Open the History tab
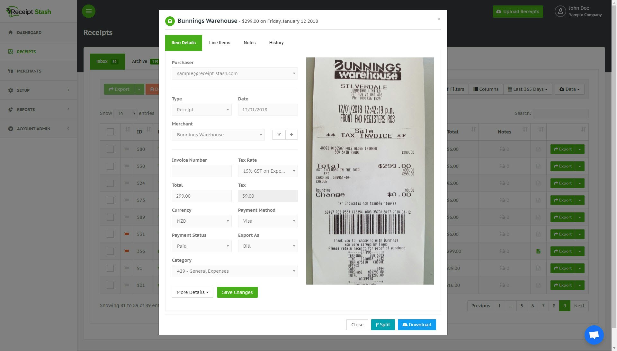The width and height of the screenshot is (617, 351). pyautogui.click(x=276, y=43)
